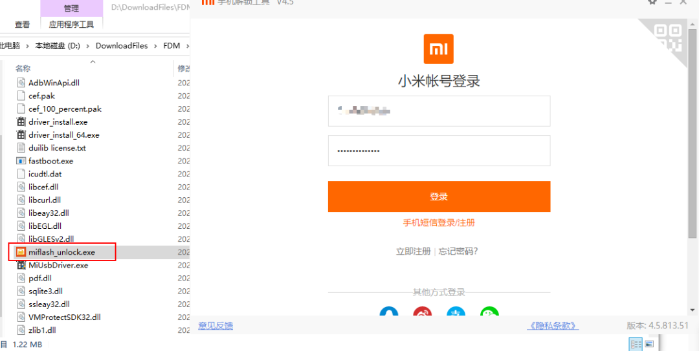Image resolution: width=699 pixels, height=351 pixels.
Task: Go to DownloadFiles in address bar
Action: point(122,46)
